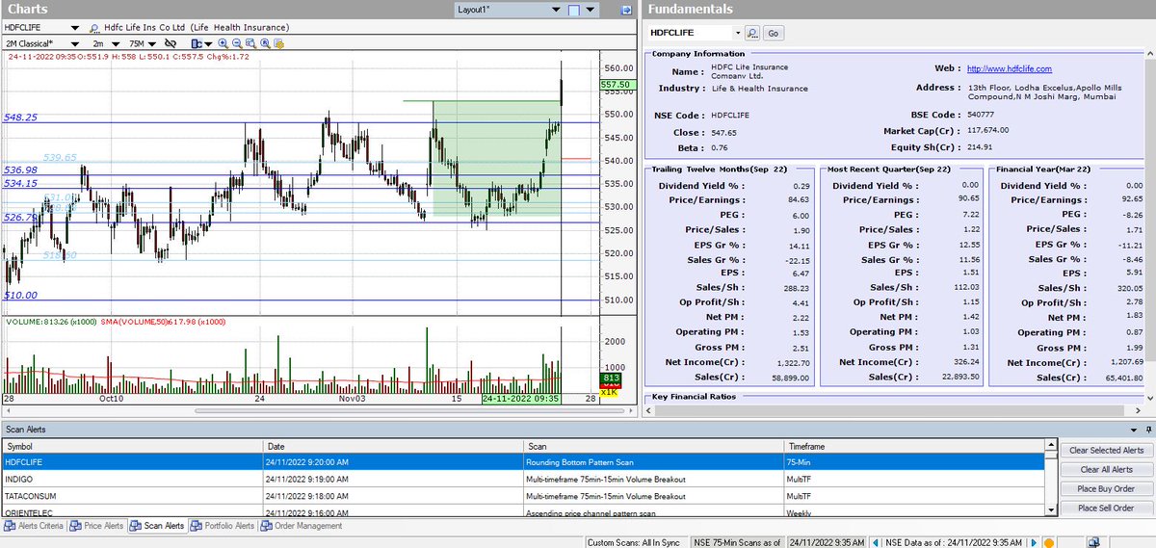
Task: Click Place Buy Order button
Action: [1106, 488]
